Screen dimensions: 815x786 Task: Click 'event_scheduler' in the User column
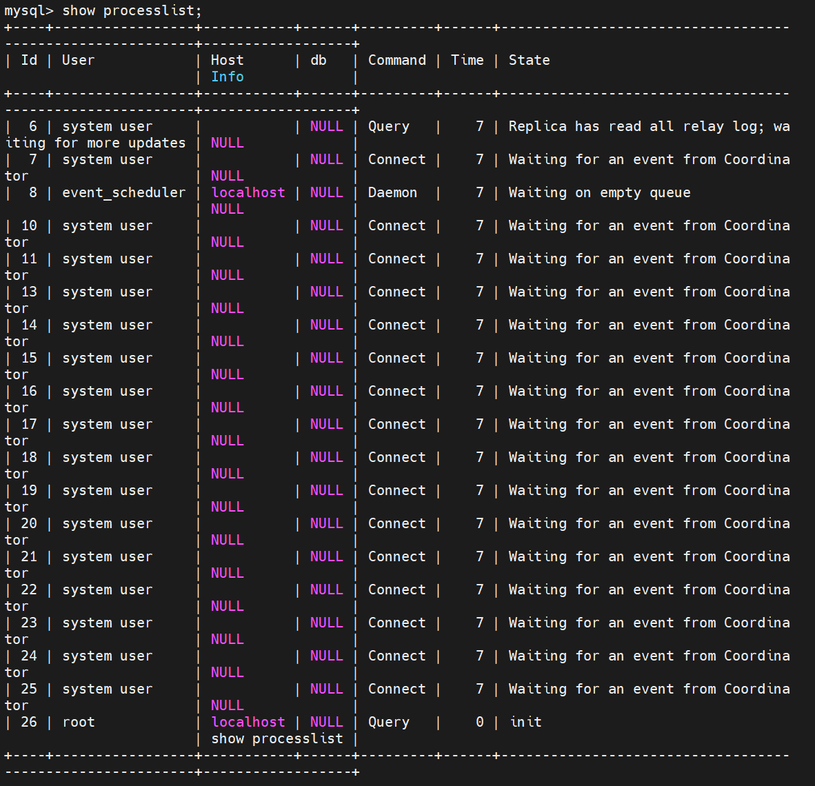(x=123, y=193)
